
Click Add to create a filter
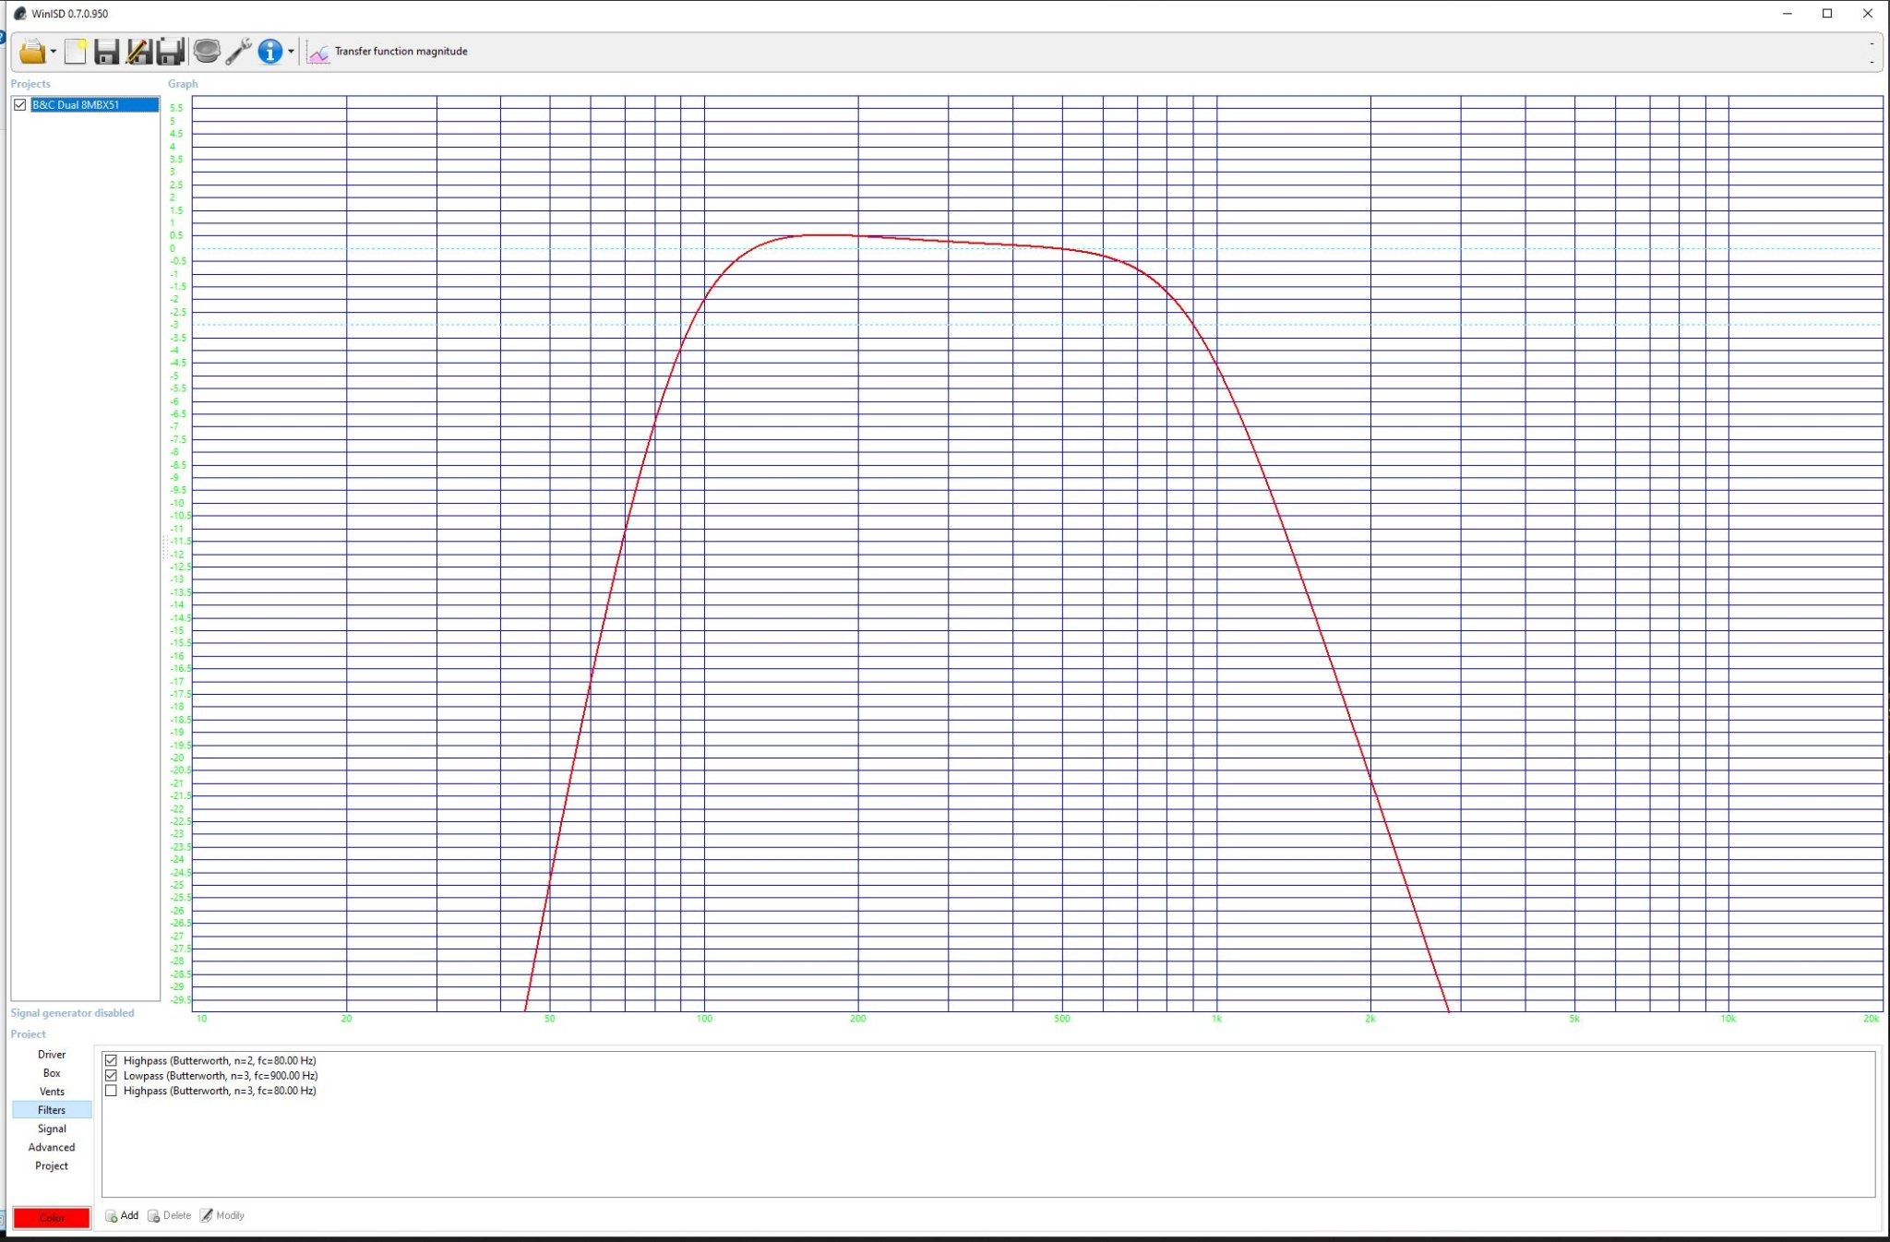tap(122, 1215)
